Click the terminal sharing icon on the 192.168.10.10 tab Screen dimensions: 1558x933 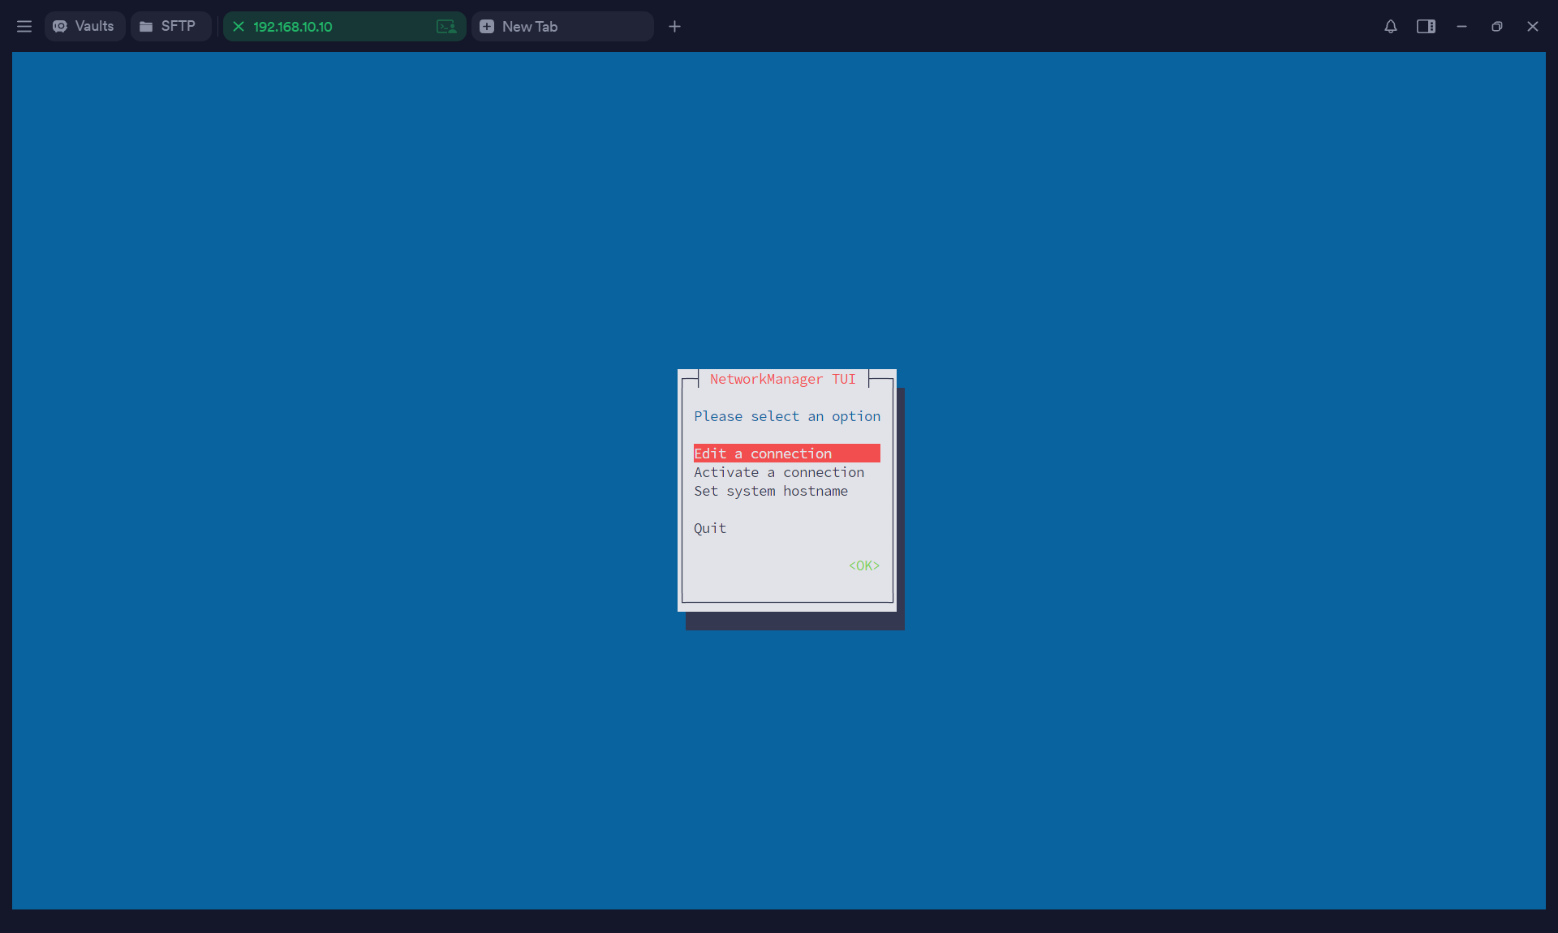point(446,27)
